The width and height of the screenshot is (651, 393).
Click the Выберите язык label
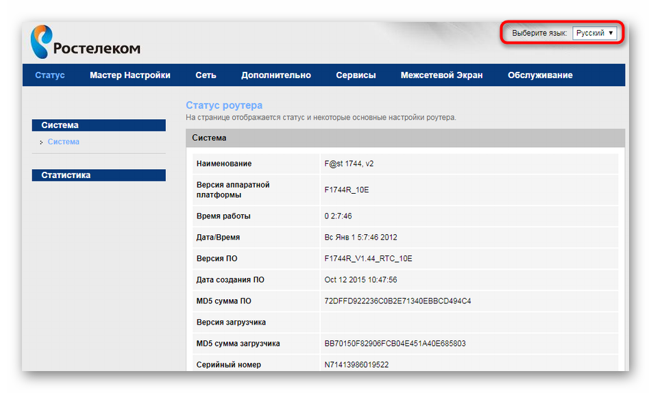click(x=539, y=33)
